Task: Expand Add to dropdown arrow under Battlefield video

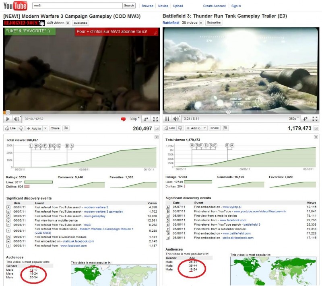Action: pyautogui.click(x=204, y=128)
